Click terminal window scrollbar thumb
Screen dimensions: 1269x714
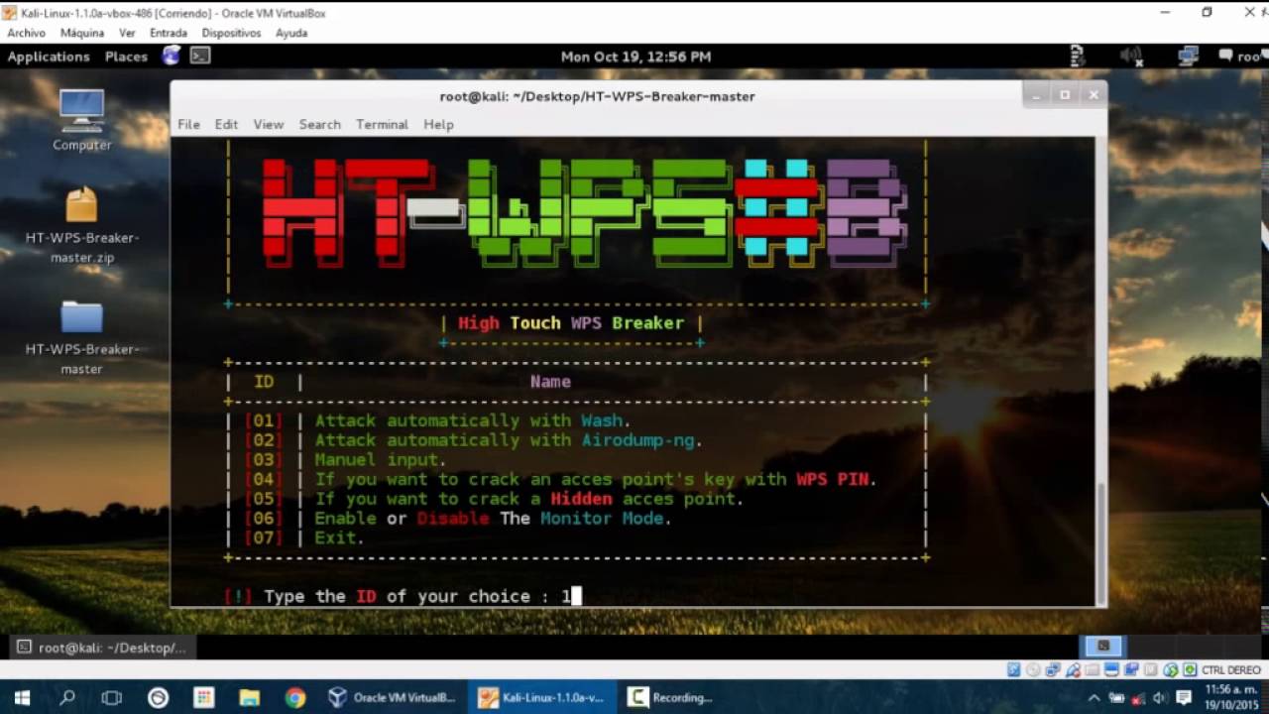[x=1100, y=541]
